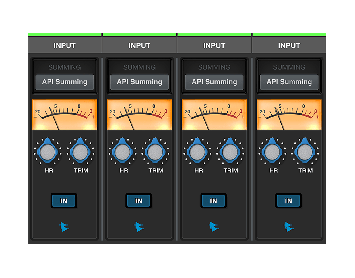Open the second channel's API Summing selector
Screen dimensions: 355x278
coord(139,82)
